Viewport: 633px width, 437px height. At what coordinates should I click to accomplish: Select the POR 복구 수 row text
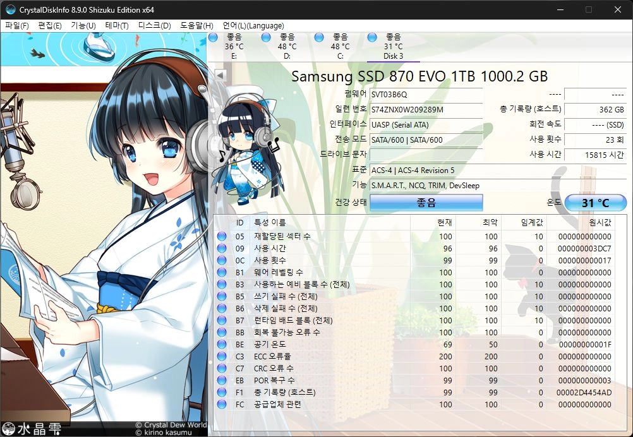pos(275,380)
